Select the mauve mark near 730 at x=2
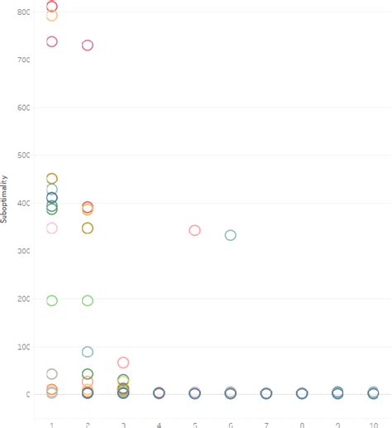 88,46
